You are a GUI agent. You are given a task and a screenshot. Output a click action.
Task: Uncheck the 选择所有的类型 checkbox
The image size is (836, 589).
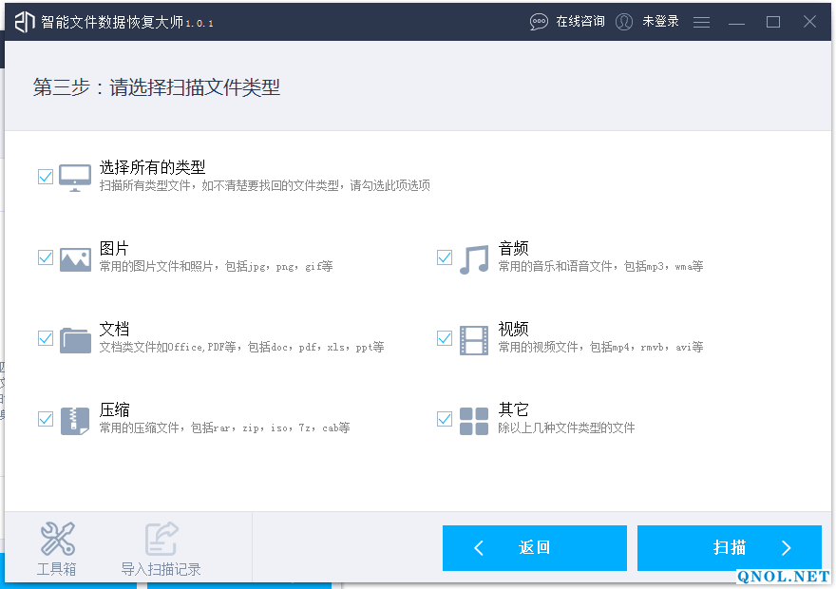tap(45, 176)
